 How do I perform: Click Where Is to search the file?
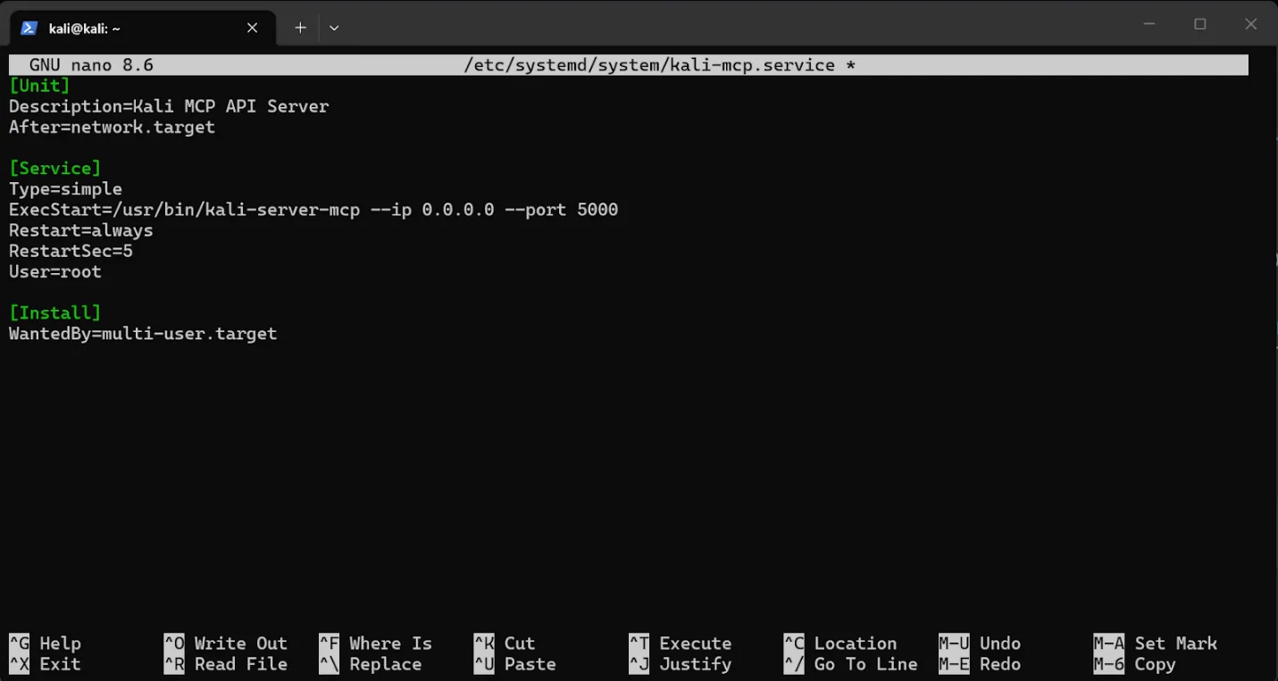(390, 643)
